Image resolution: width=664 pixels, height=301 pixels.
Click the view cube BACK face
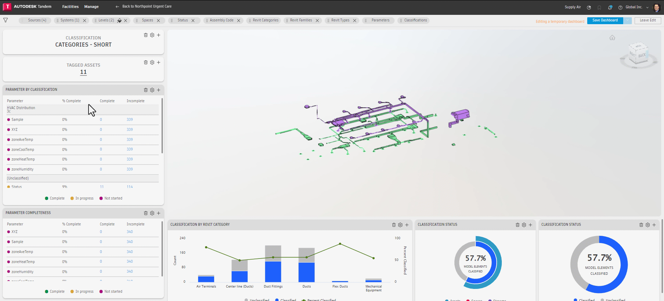click(642, 56)
